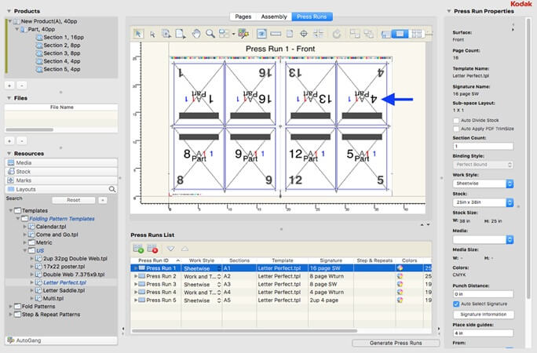Open Work Style stepper for Press Run 2
537x353 pixels.
(219, 276)
